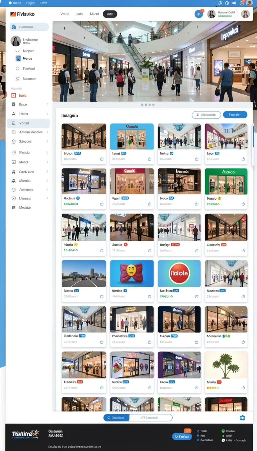Click the Vorum sidebar icon
The height and width of the screenshot is (451, 257).
tap(14, 123)
